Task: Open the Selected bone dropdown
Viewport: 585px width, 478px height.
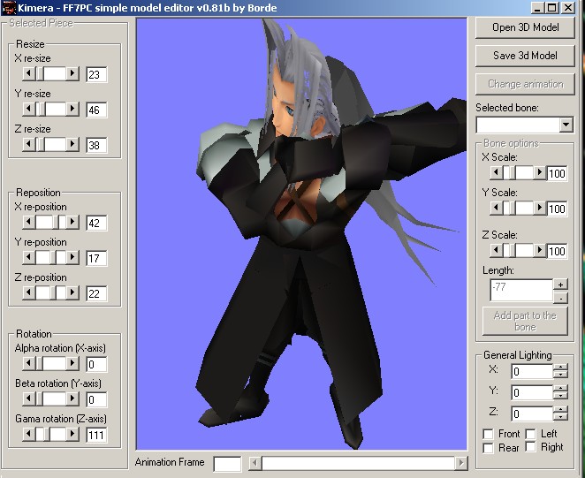Action: click(566, 125)
